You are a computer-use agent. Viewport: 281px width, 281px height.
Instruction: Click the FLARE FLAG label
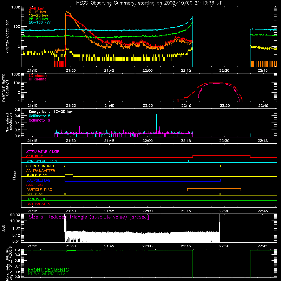(x=37, y=175)
